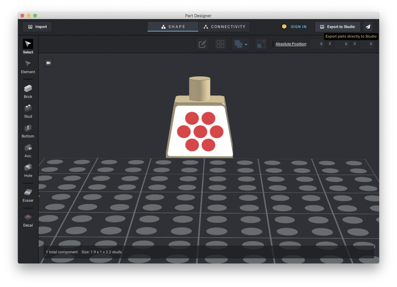Minimize the window with the yellow button
The width and height of the screenshot is (397, 287).
(29, 15)
